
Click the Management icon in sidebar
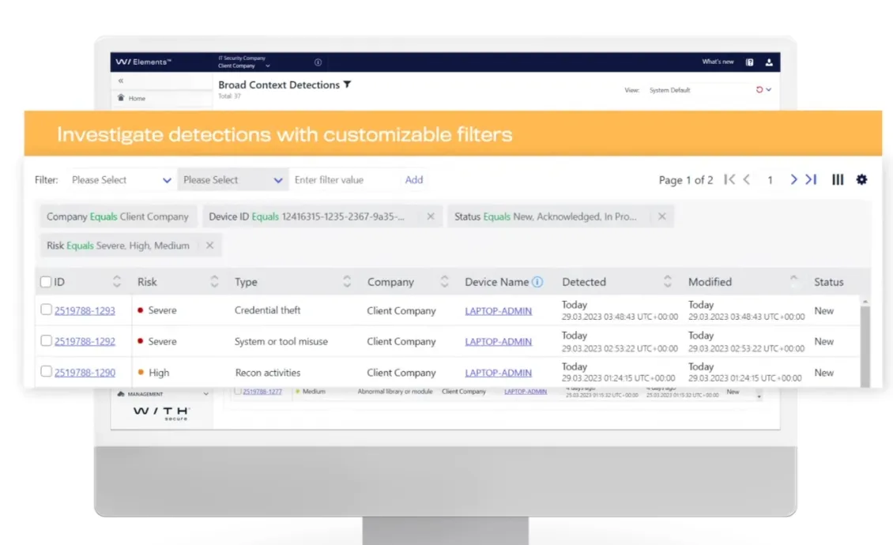tap(121, 393)
